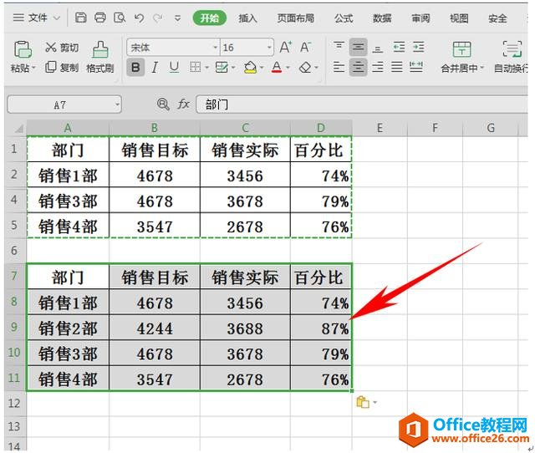This screenshot has height=453, width=535.
Task: Open the 文件 menu
Action: pos(37,18)
